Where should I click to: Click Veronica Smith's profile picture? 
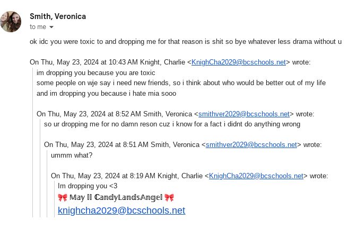11,22
